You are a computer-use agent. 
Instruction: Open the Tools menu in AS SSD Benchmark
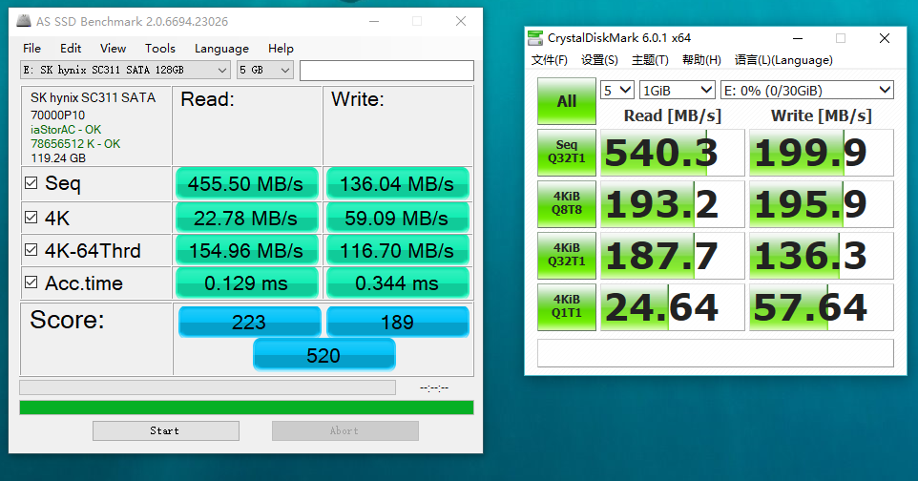pos(159,48)
